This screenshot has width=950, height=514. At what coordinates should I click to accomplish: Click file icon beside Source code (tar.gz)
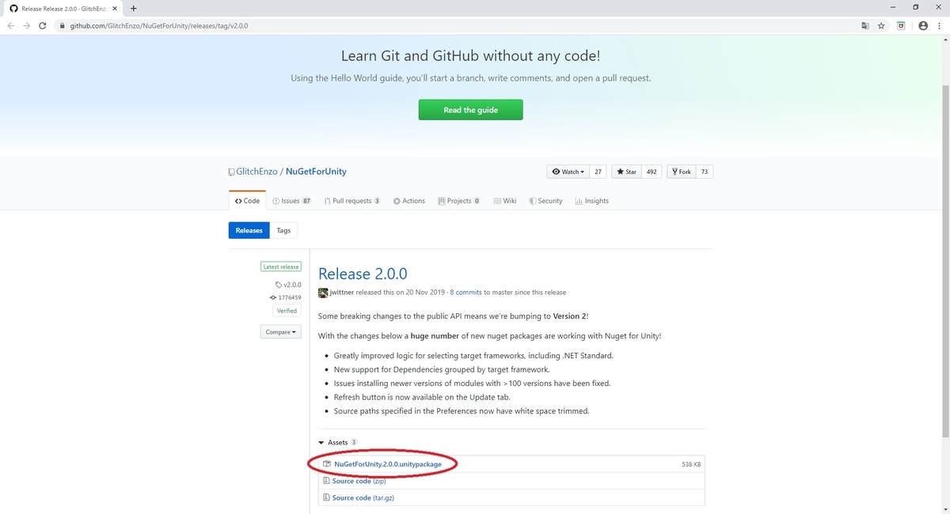[x=327, y=497]
